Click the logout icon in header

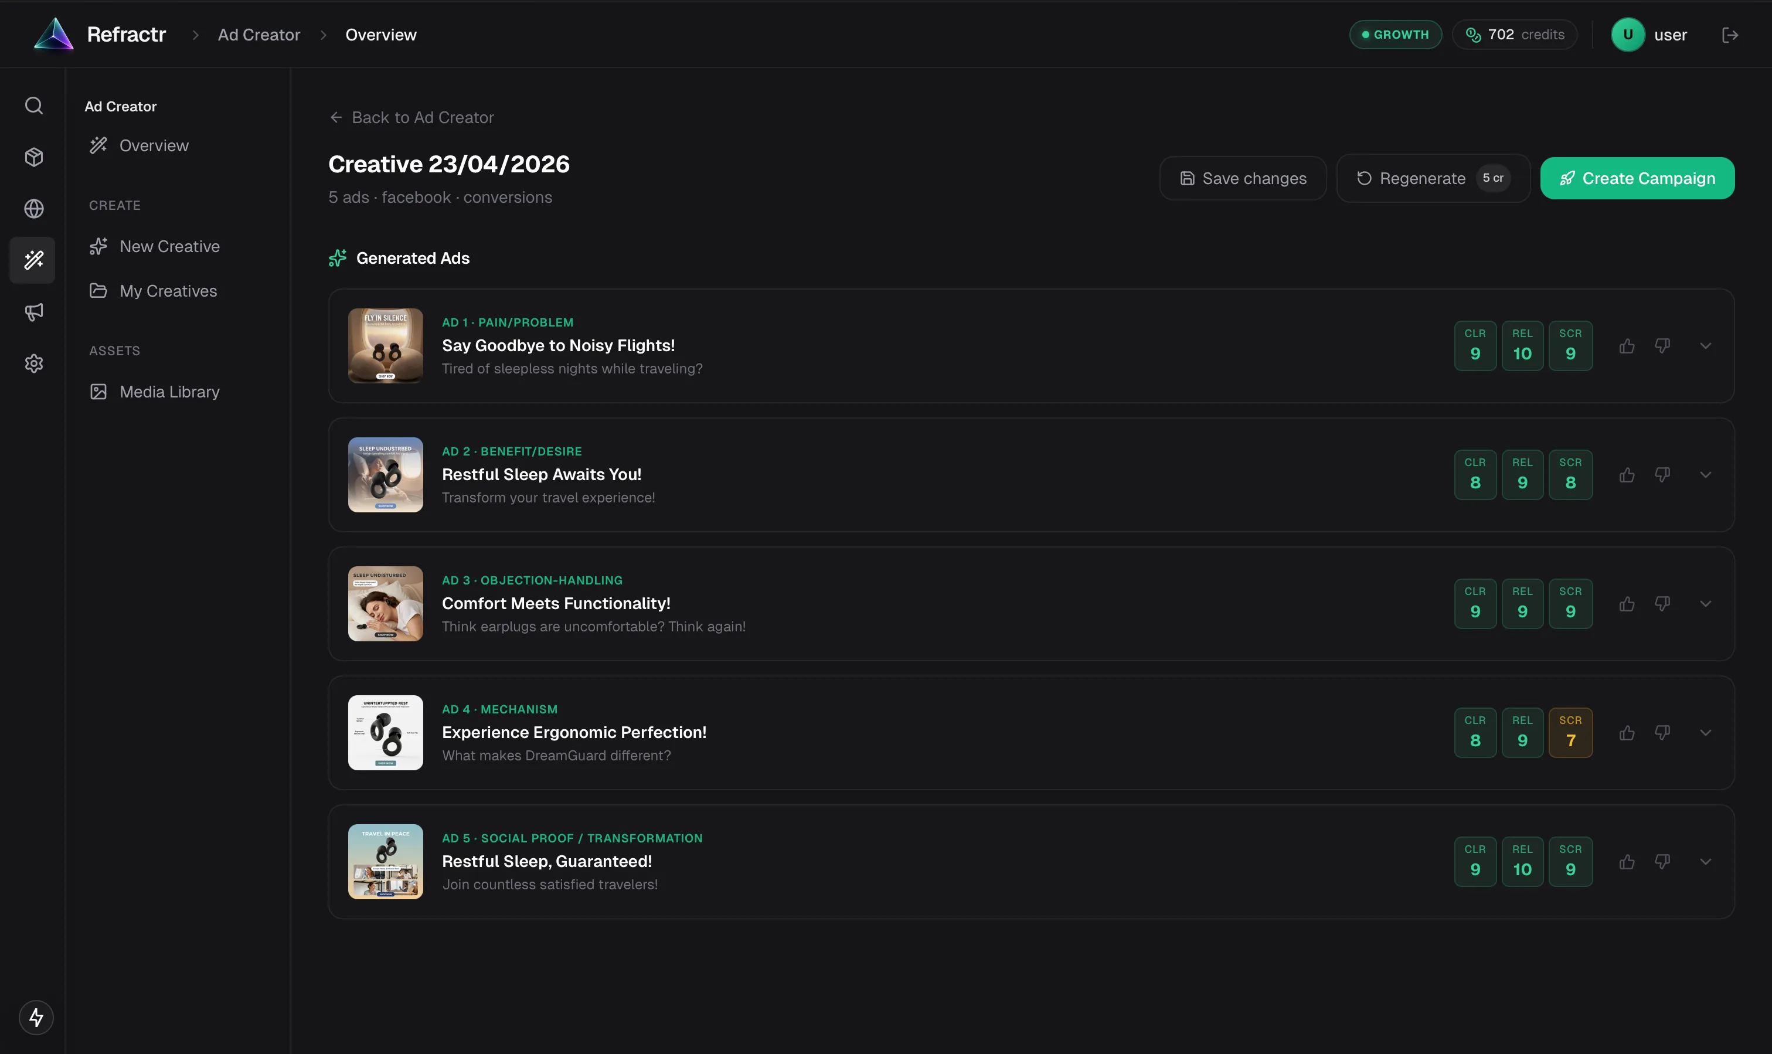[x=1730, y=35]
